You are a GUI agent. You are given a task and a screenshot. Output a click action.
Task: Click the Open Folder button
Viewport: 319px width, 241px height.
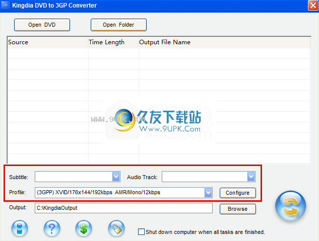(x=118, y=25)
